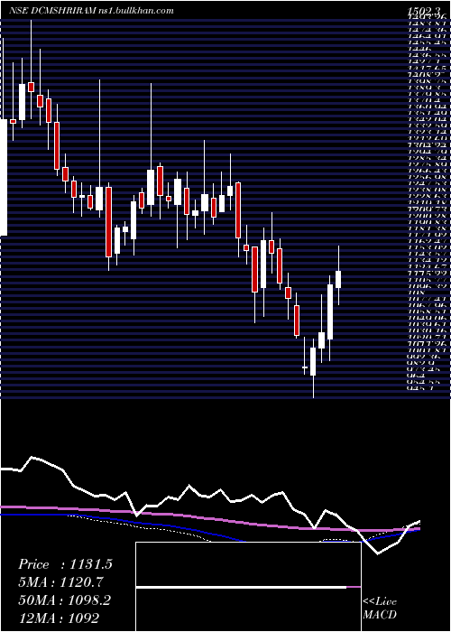Viewport: 451px width, 632px height.
Task: Click the <<Live MACD label
Action: point(380,609)
